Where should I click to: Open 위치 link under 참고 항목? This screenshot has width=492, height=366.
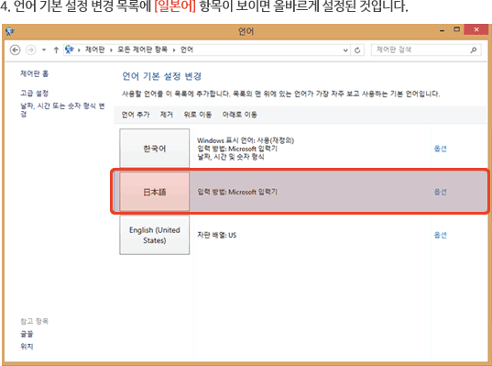tap(27, 346)
